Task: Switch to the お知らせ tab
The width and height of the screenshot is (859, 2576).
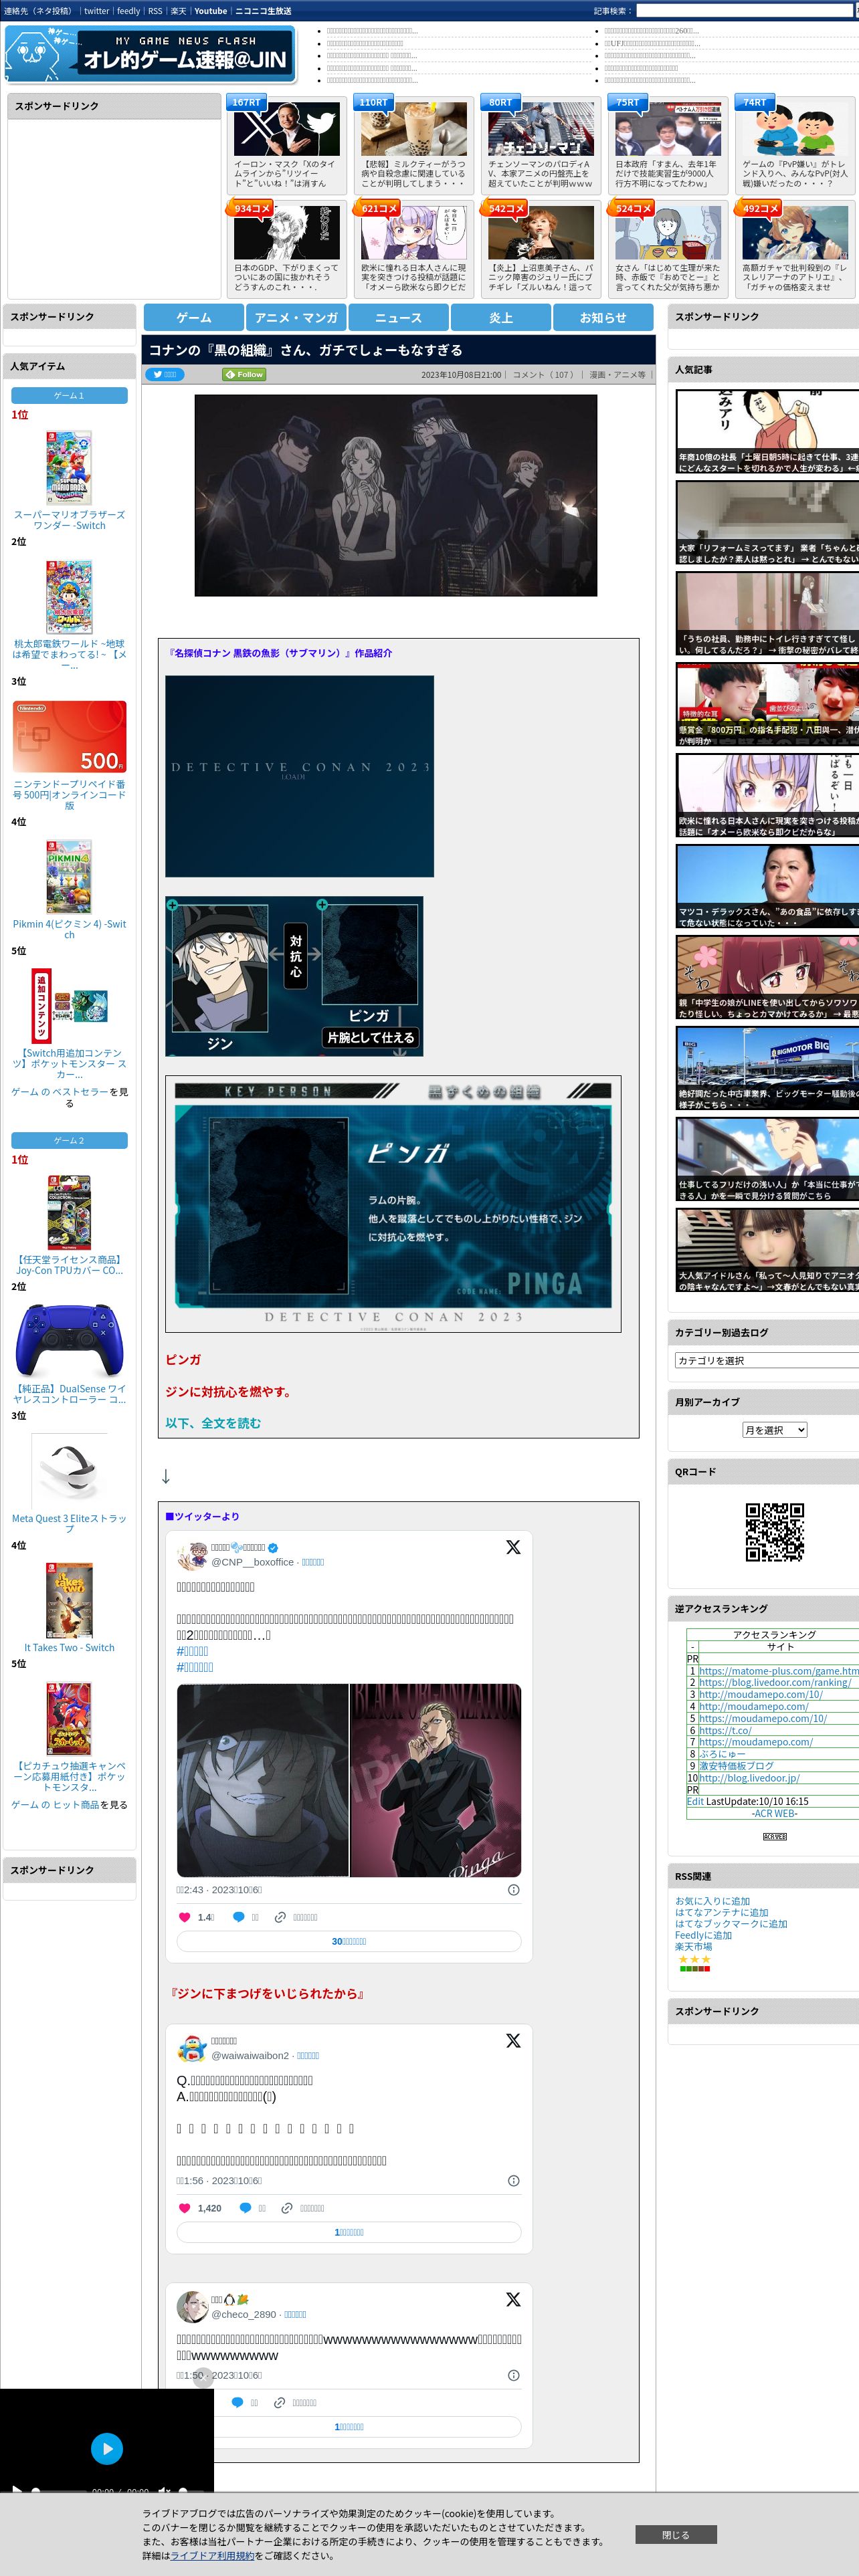Action: tap(603, 317)
